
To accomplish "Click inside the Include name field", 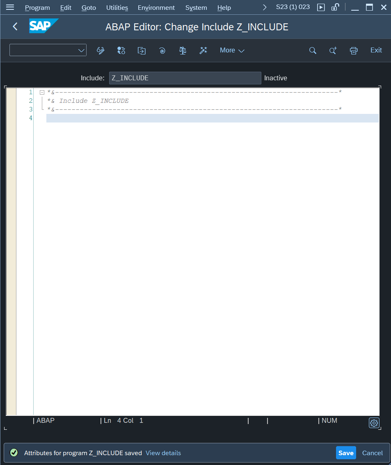I will (185, 78).
